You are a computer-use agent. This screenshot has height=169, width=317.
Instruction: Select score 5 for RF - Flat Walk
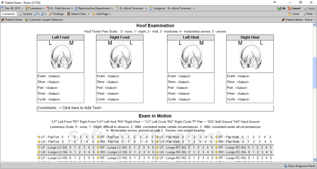[x=270, y=137]
